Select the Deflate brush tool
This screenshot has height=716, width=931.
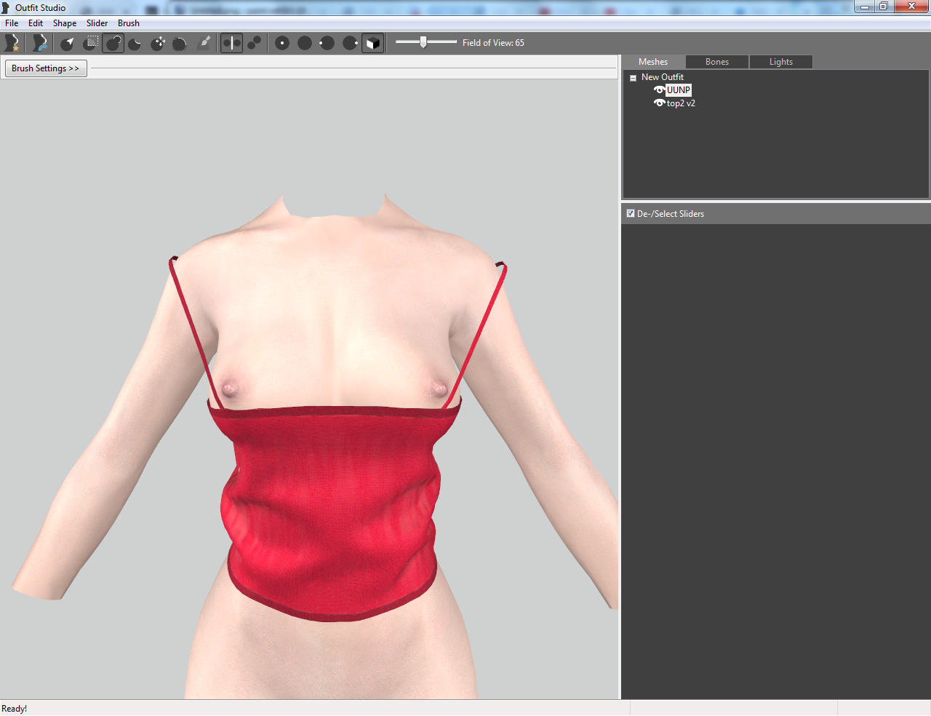click(x=135, y=43)
